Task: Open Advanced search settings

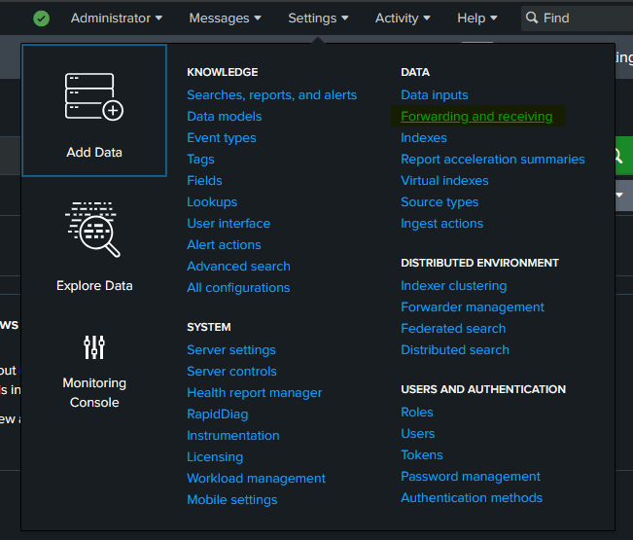Action: click(x=238, y=267)
